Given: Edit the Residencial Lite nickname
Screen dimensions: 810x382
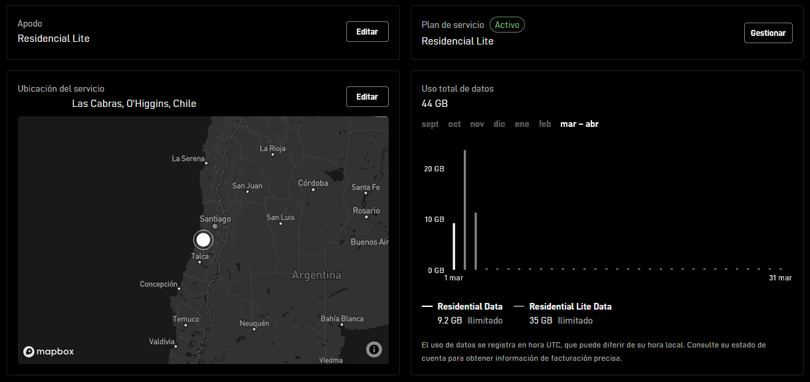Looking at the screenshot, I should coord(367,31).
